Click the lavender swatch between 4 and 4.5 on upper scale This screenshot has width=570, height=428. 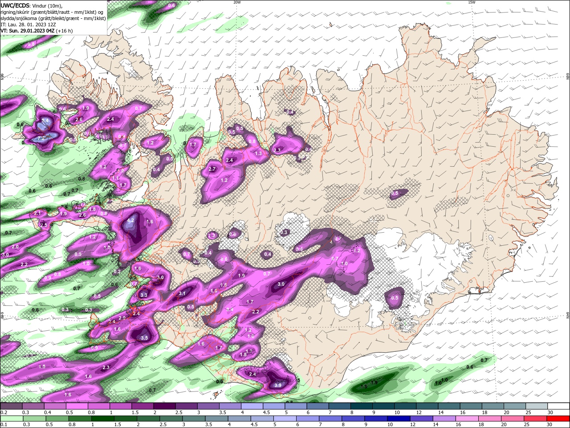point(252,406)
